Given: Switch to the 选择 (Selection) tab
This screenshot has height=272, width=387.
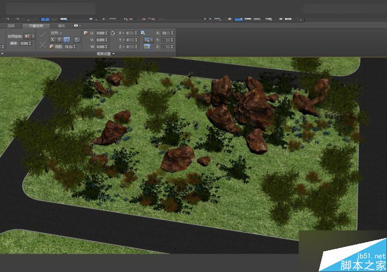Looking at the screenshot, I should point(11,25).
